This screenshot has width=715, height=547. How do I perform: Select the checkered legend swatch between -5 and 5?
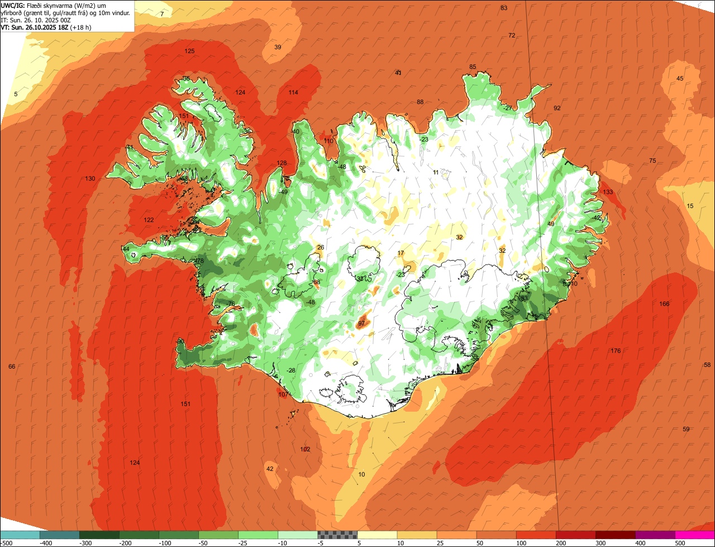[x=337, y=535]
